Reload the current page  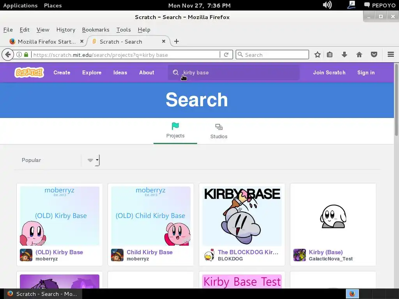tap(226, 55)
